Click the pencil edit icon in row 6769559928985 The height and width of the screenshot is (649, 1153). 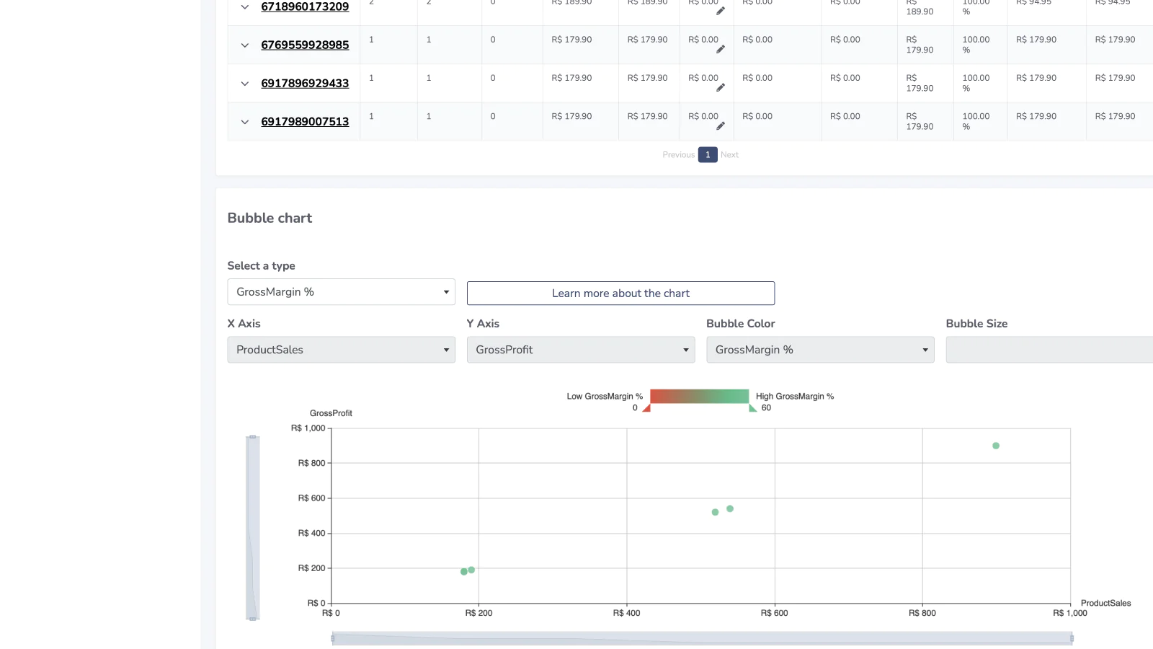[720, 50]
